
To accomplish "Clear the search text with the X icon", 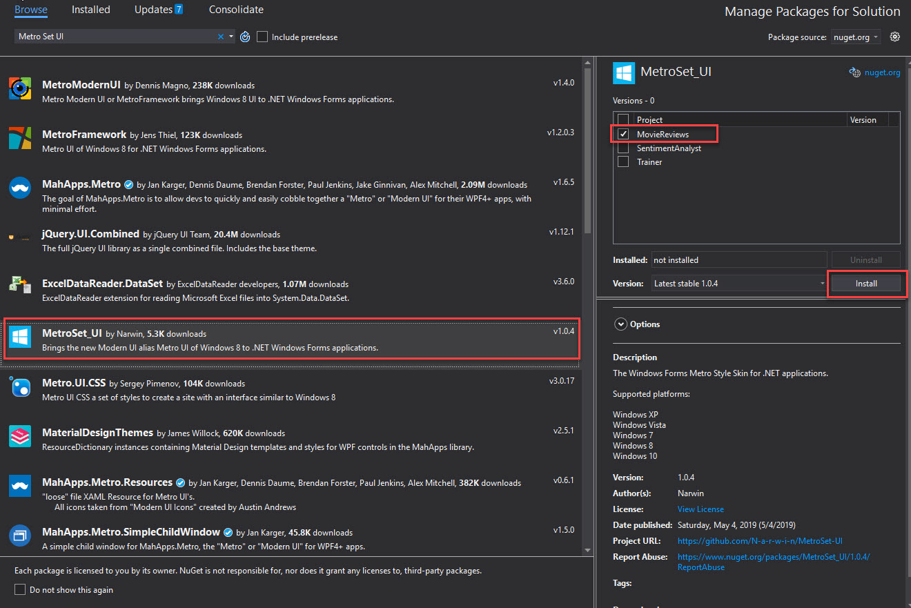I will click(221, 37).
